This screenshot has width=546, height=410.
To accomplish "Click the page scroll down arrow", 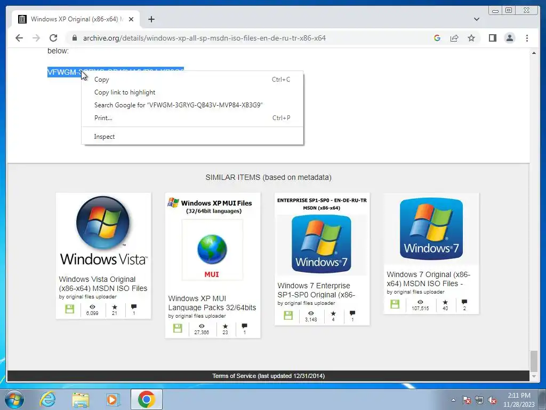I will (534, 376).
